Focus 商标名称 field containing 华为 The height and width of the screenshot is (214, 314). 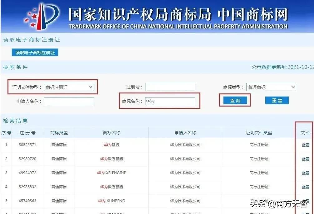170,101
